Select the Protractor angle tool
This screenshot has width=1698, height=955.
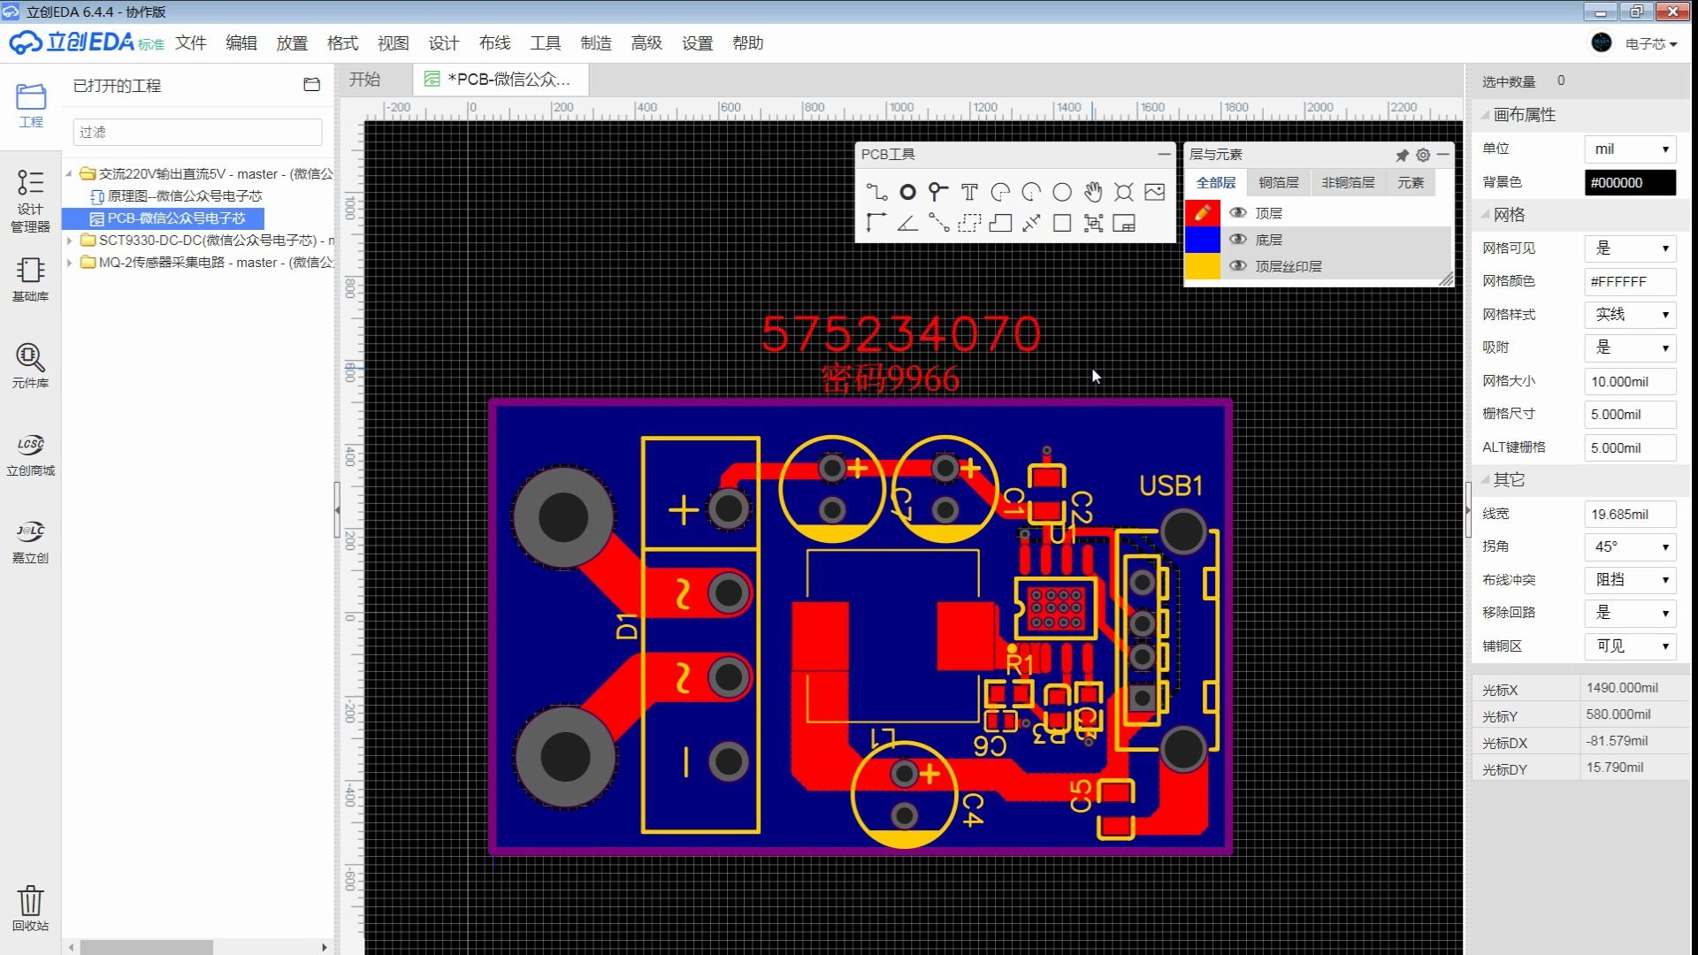907,223
